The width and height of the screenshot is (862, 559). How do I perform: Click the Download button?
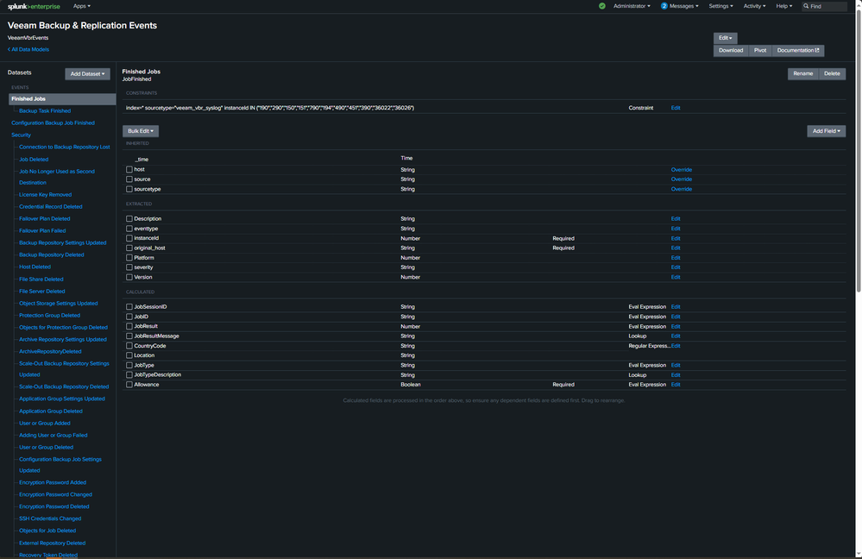731,51
